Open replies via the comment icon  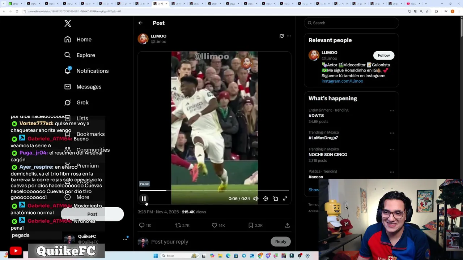pos(142,225)
